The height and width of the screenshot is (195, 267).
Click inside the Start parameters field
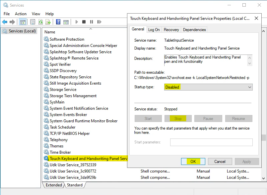[x=211, y=142]
